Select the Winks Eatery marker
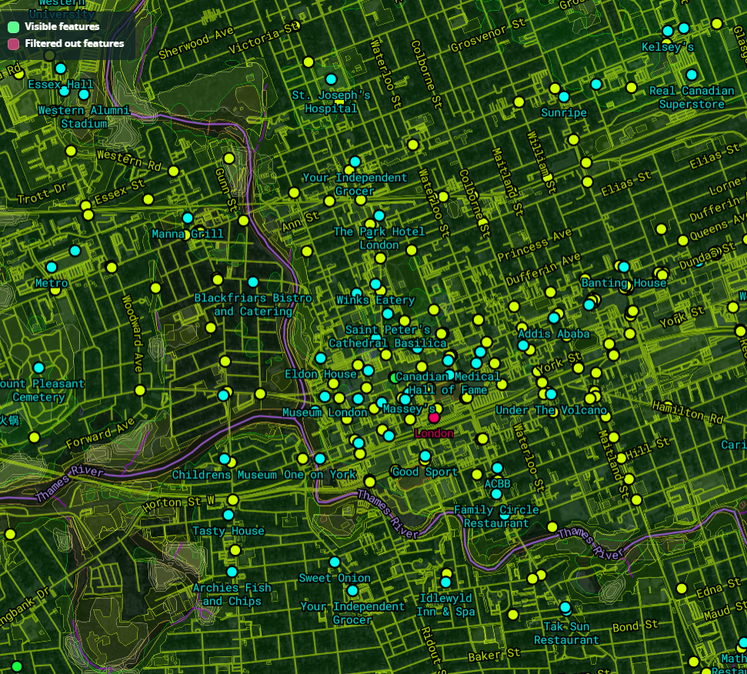The height and width of the screenshot is (674, 747). (x=375, y=284)
